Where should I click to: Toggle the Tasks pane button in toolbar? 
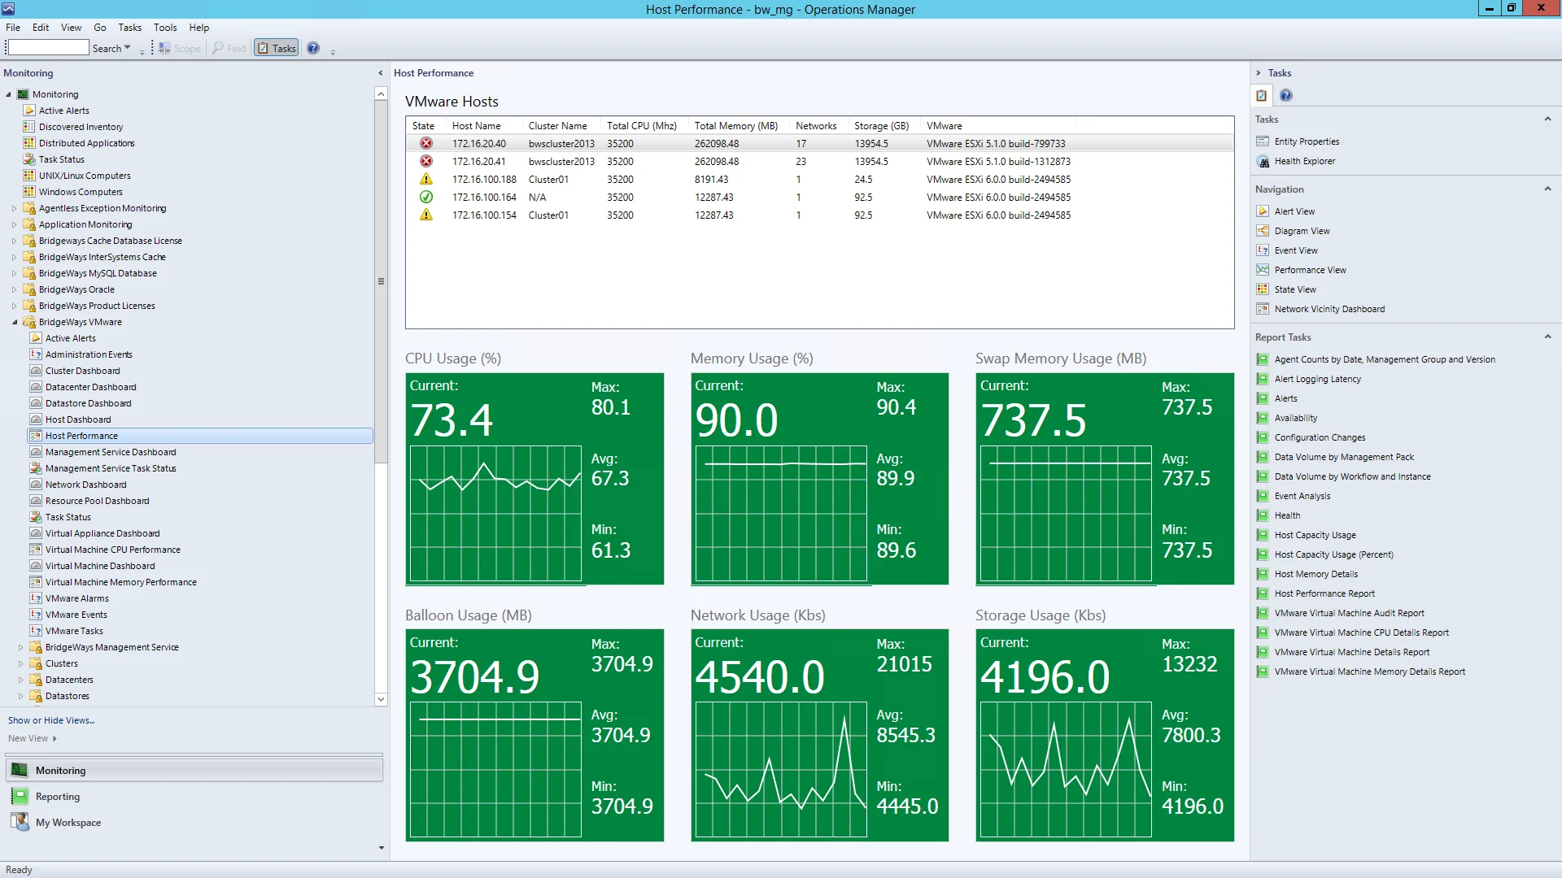pos(277,48)
